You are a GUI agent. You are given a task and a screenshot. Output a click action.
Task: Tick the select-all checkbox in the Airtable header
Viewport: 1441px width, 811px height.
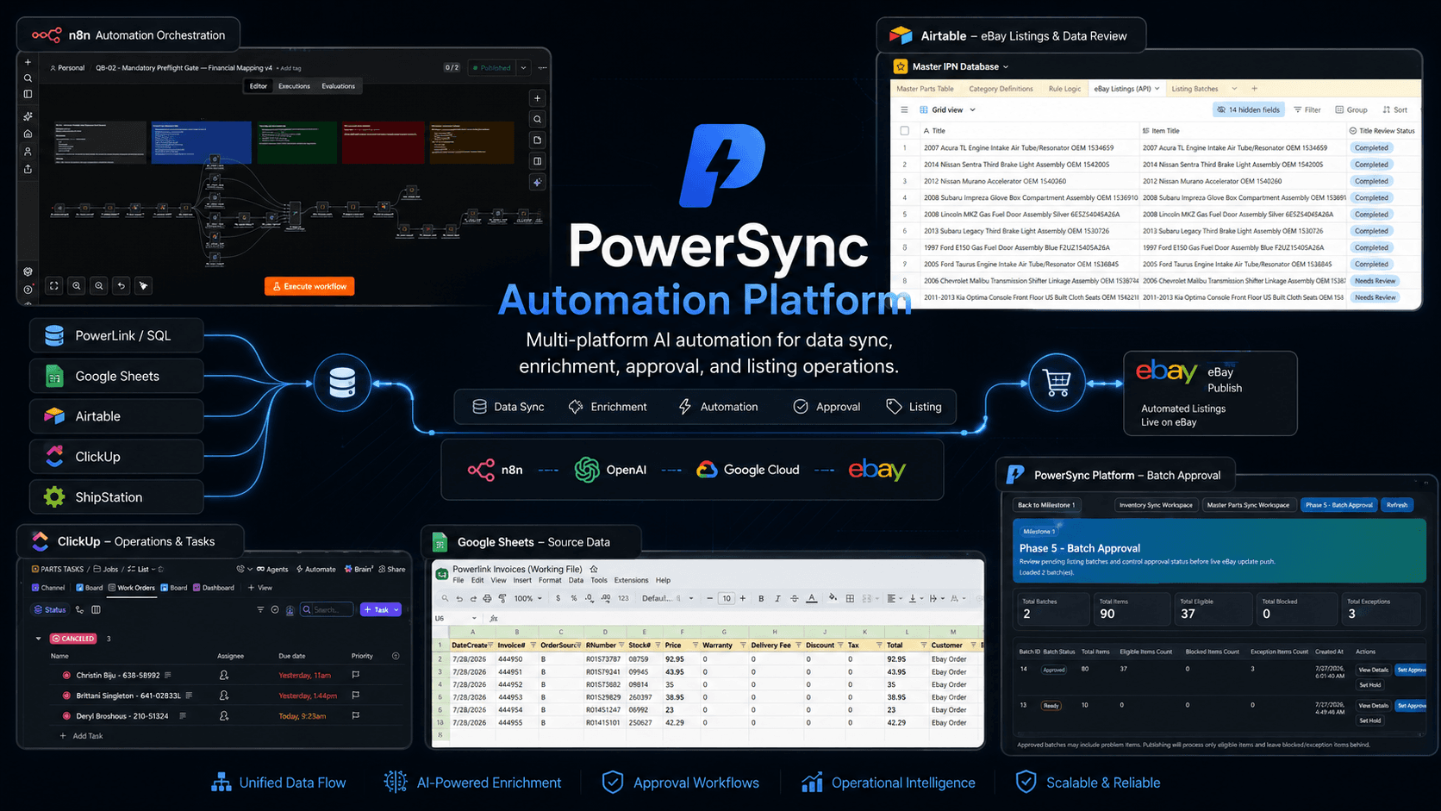tap(904, 131)
